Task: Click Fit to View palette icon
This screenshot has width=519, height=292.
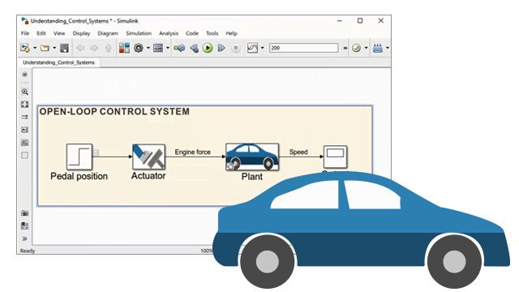Action: (25, 105)
